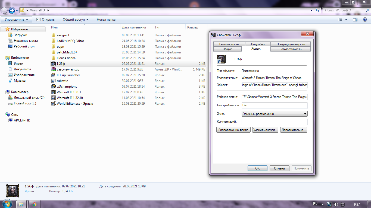
Task: Select the Ярлык tab
Action: (256, 49)
